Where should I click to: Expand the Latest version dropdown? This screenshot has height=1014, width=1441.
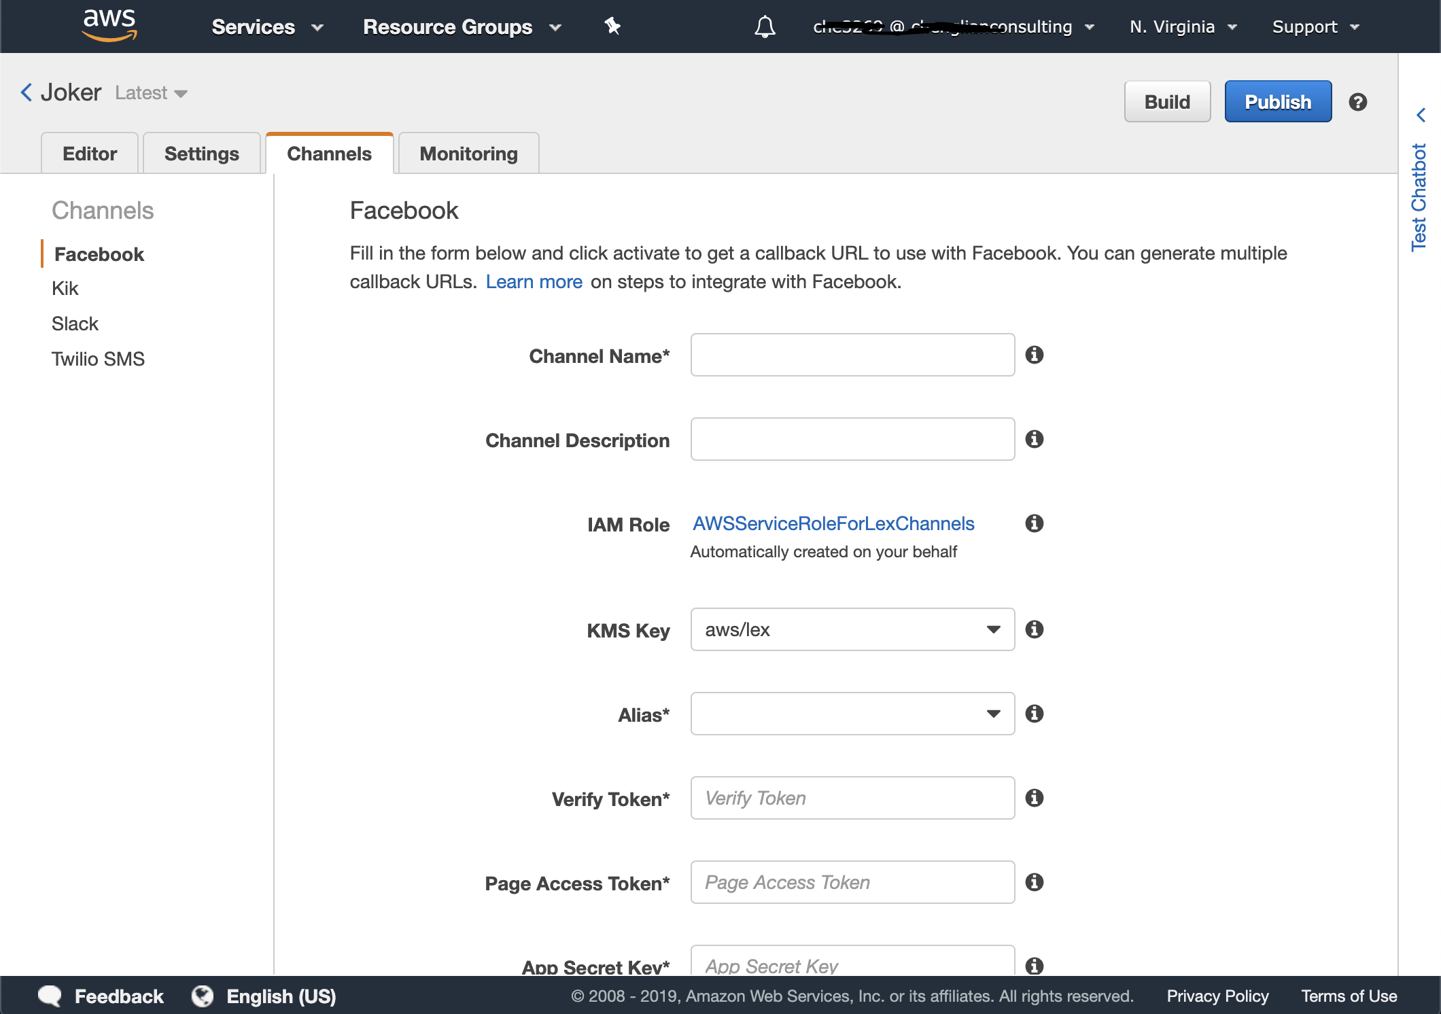pyautogui.click(x=151, y=92)
